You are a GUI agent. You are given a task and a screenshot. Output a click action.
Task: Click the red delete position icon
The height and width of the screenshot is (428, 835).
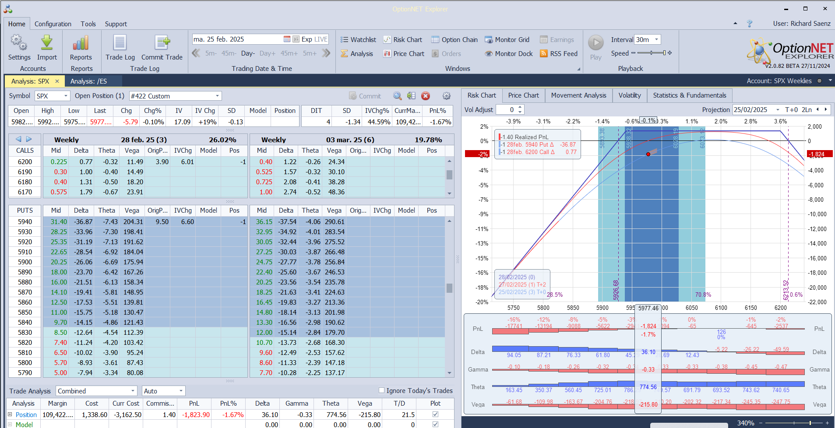click(x=426, y=96)
